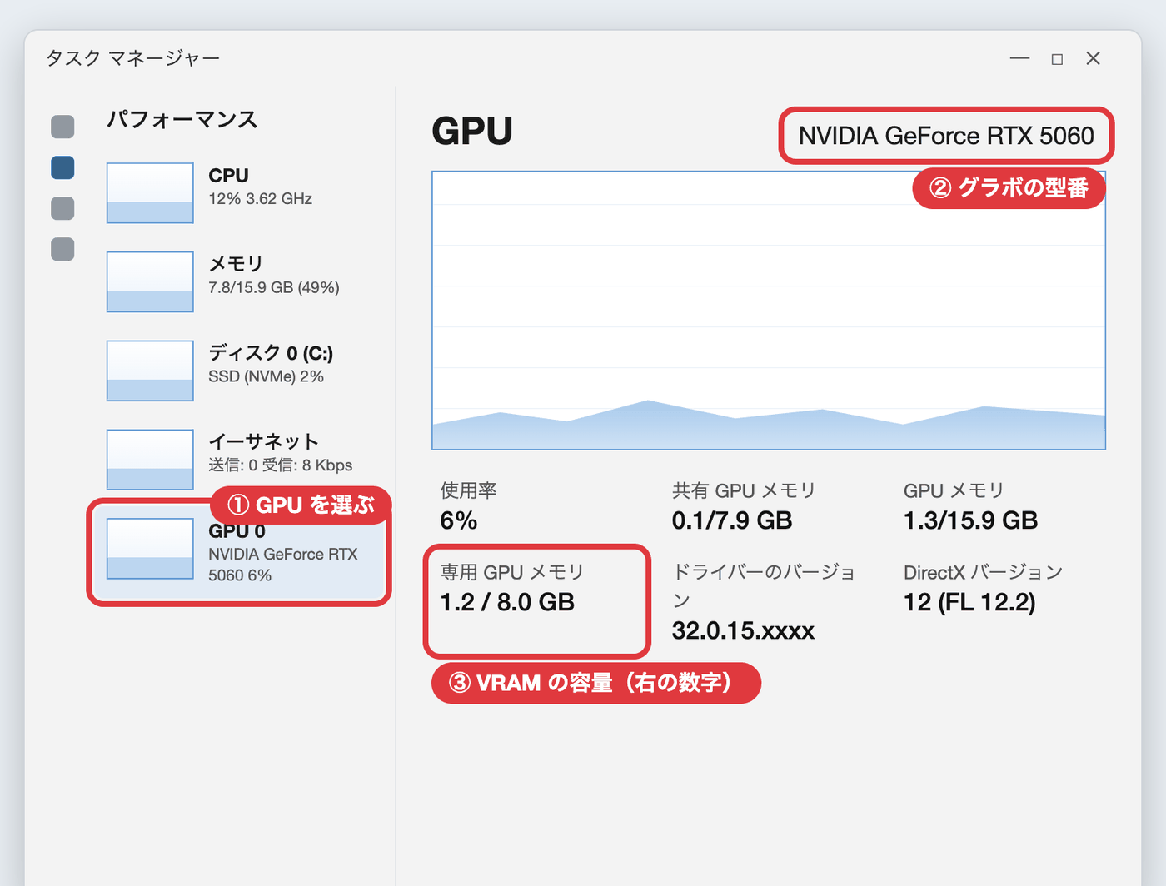The width and height of the screenshot is (1166, 886).
Task: Click the メモリ mini graph thumbnail
Action: pos(150,282)
